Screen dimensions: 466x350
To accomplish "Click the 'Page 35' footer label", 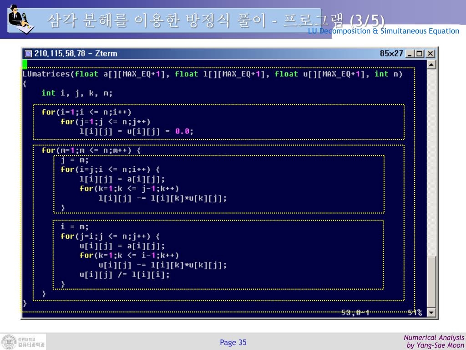I will tap(233, 343).
